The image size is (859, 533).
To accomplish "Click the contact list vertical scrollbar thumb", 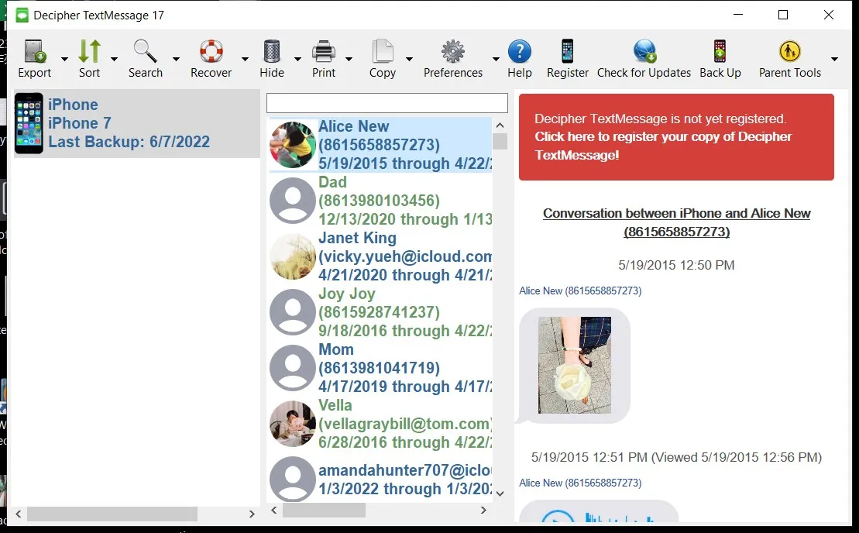I will pos(500,141).
